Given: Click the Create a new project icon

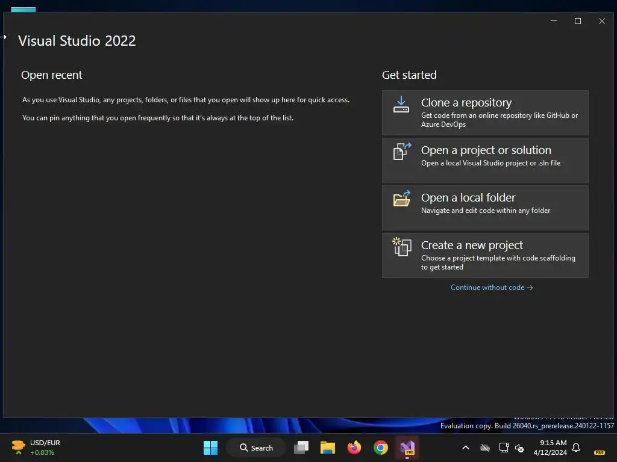Looking at the screenshot, I should pyautogui.click(x=402, y=247).
